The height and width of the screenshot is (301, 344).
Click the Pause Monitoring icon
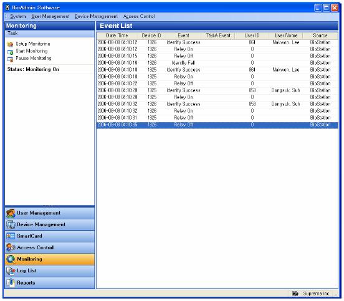tap(10, 59)
